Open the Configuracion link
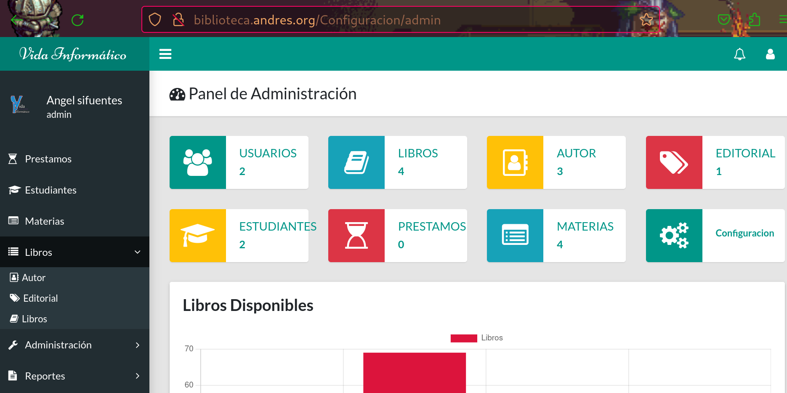This screenshot has width=787, height=393. [x=745, y=233]
